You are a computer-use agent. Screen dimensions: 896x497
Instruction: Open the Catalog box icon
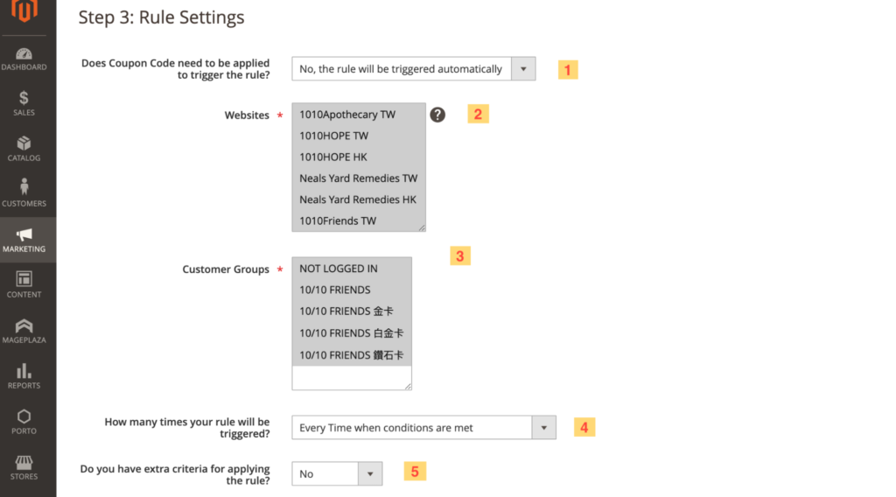[24, 145]
